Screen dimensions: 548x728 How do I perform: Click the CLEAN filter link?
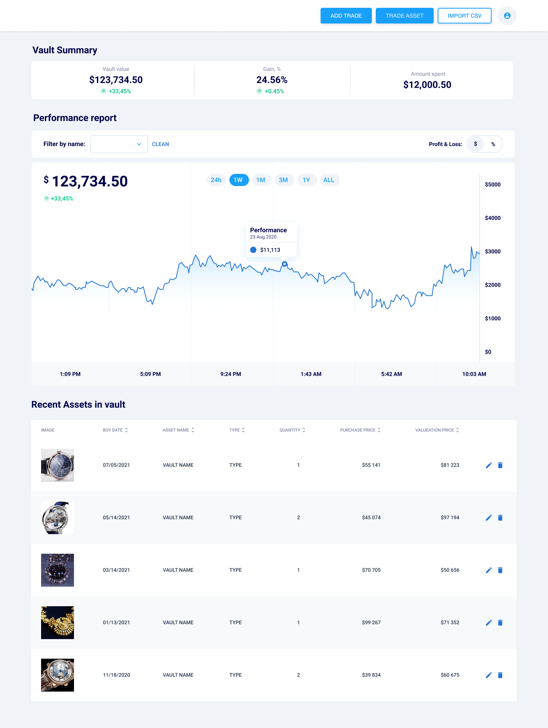click(x=160, y=144)
